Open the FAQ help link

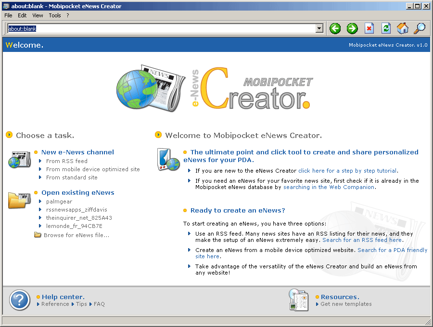[99, 304]
